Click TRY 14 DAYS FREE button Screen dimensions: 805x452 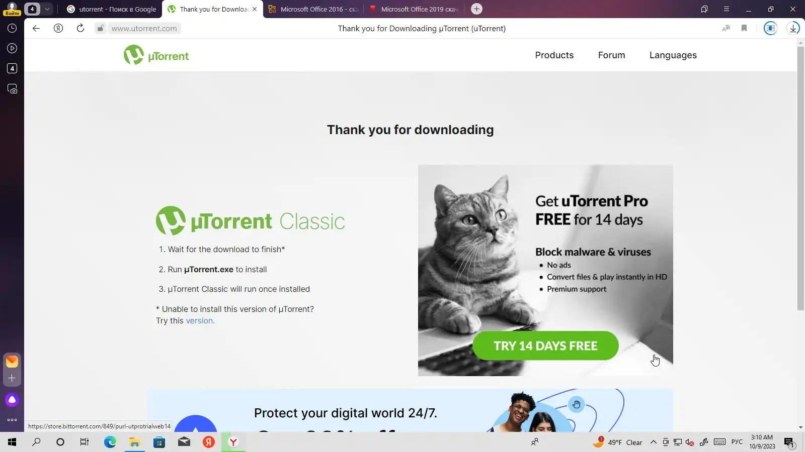[x=545, y=346]
